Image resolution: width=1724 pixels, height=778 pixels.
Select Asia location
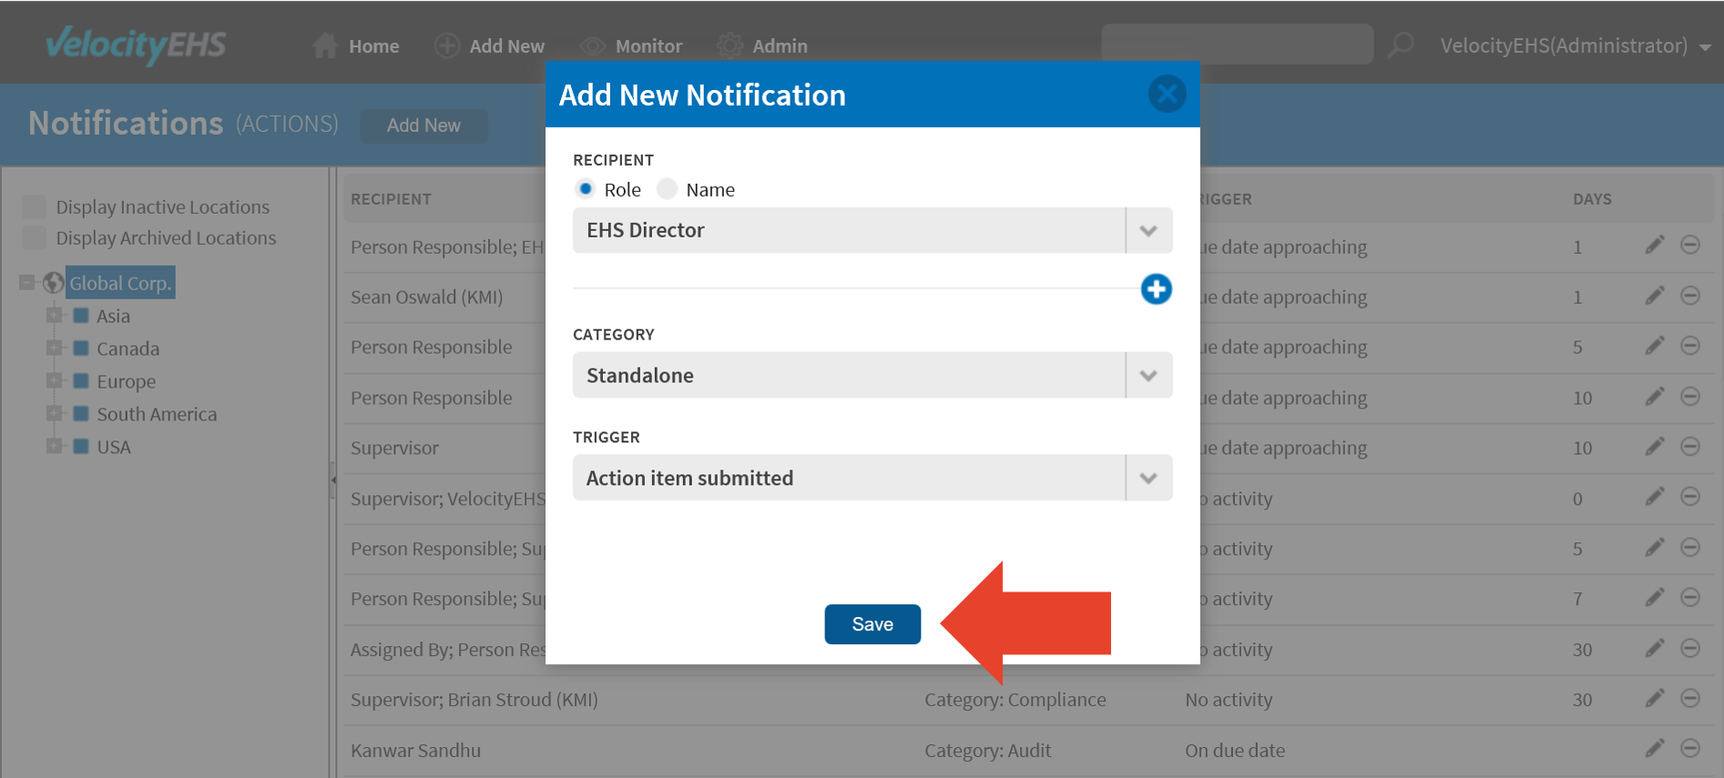pos(113,316)
